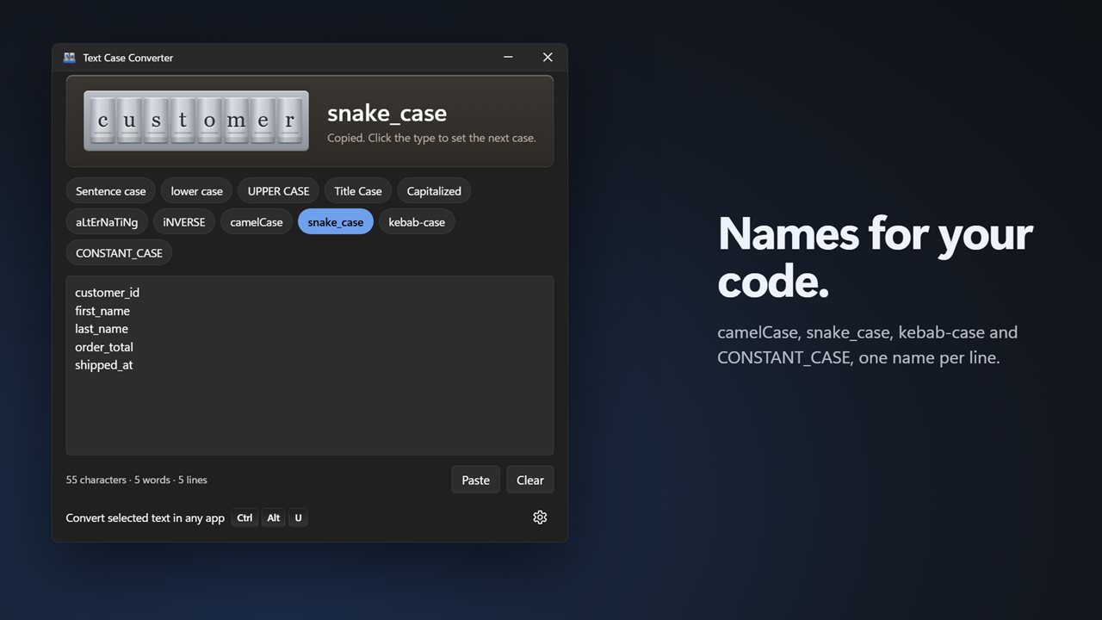Image resolution: width=1102 pixels, height=620 pixels.
Task: Pick the aLtErNaTiNg case chip
Action: [107, 222]
